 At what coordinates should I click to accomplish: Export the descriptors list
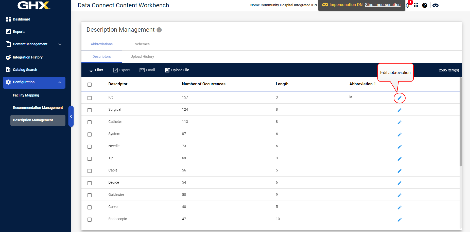click(121, 70)
